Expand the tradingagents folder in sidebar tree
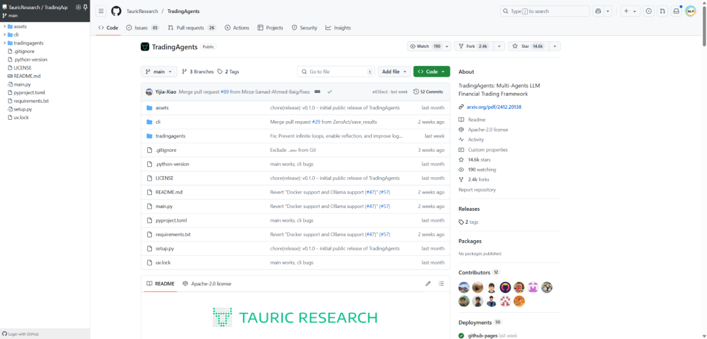The image size is (707, 339). (x=5, y=43)
